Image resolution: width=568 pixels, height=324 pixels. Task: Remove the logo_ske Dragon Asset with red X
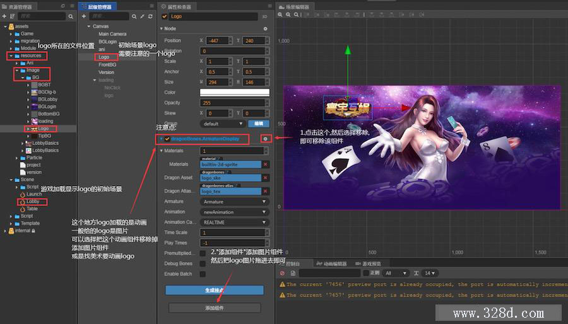(x=265, y=178)
